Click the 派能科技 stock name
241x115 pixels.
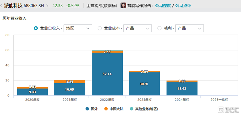13,6
